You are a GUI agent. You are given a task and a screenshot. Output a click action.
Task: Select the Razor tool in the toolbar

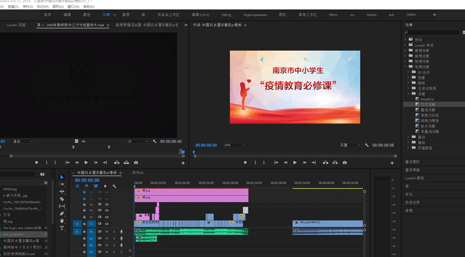point(62,199)
